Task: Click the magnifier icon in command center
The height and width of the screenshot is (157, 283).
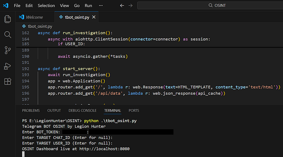Action: pyautogui.click(x=211, y=5)
